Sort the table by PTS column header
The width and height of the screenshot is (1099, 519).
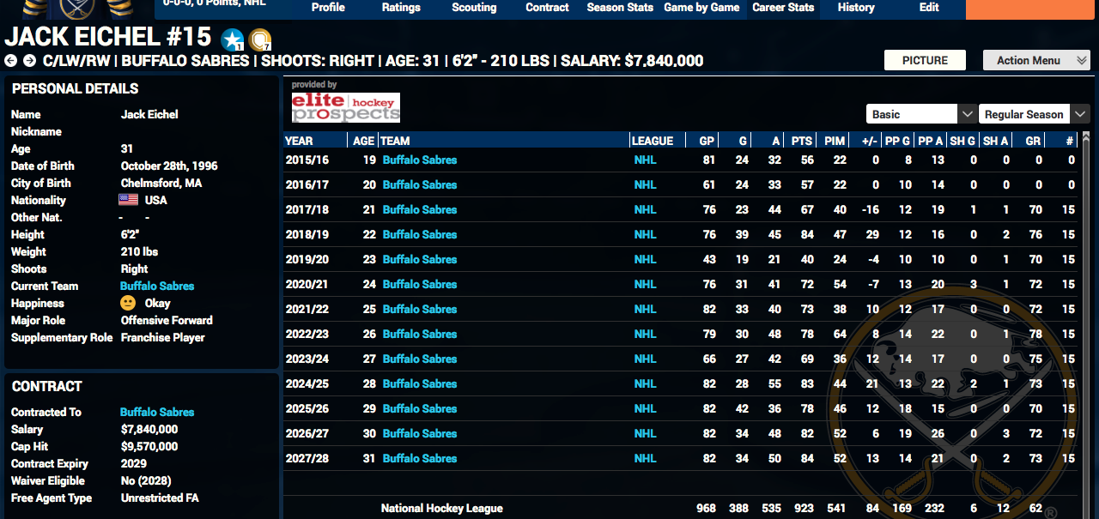[801, 141]
